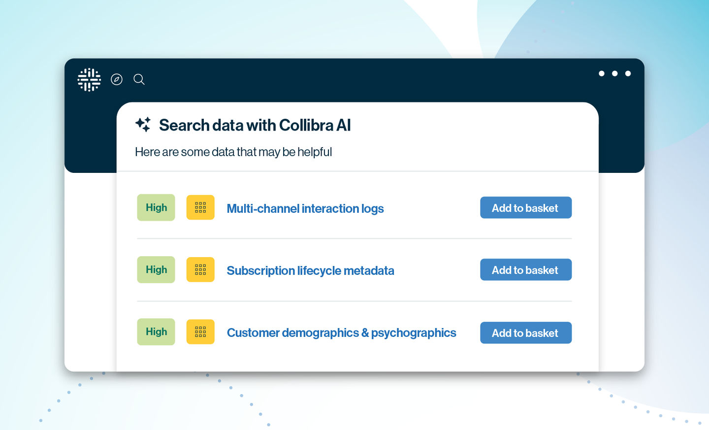Open the Subscription lifecycle metadata link
The image size is (709, 430).
pyautogui.click(x=310, y=270)
